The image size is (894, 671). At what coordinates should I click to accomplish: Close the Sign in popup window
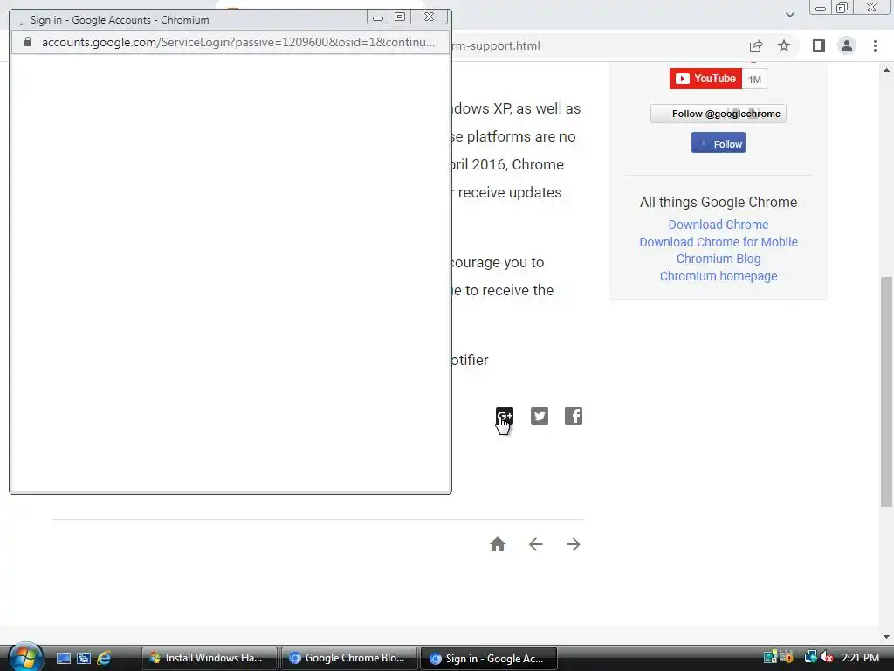pos(429,17)
